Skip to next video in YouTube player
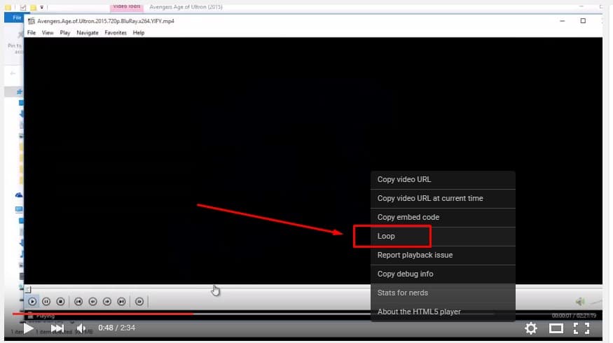The width and height of the screenshot is (613, 343). click(x=57, y=328)
